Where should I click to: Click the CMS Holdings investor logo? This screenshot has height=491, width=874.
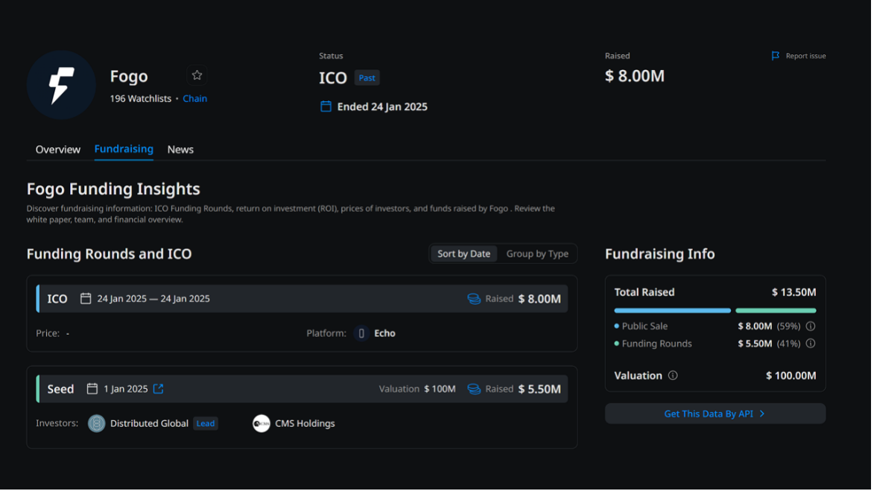(261, 423)
